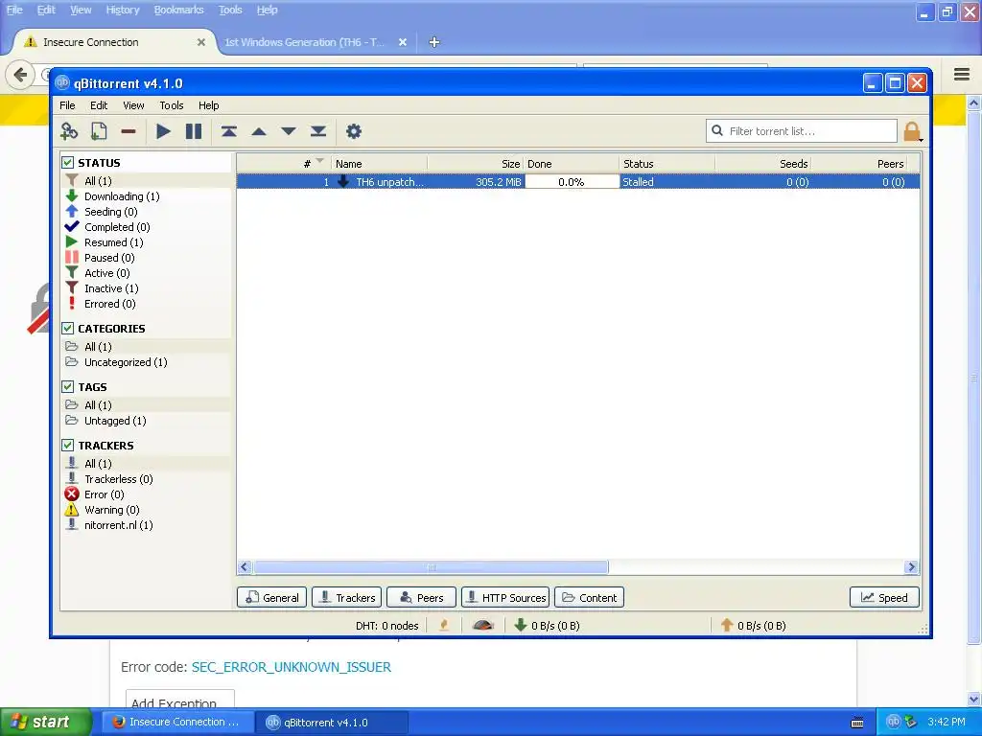
Task: Select the Downloading (1) status filter
Action: tap(122, 196)
